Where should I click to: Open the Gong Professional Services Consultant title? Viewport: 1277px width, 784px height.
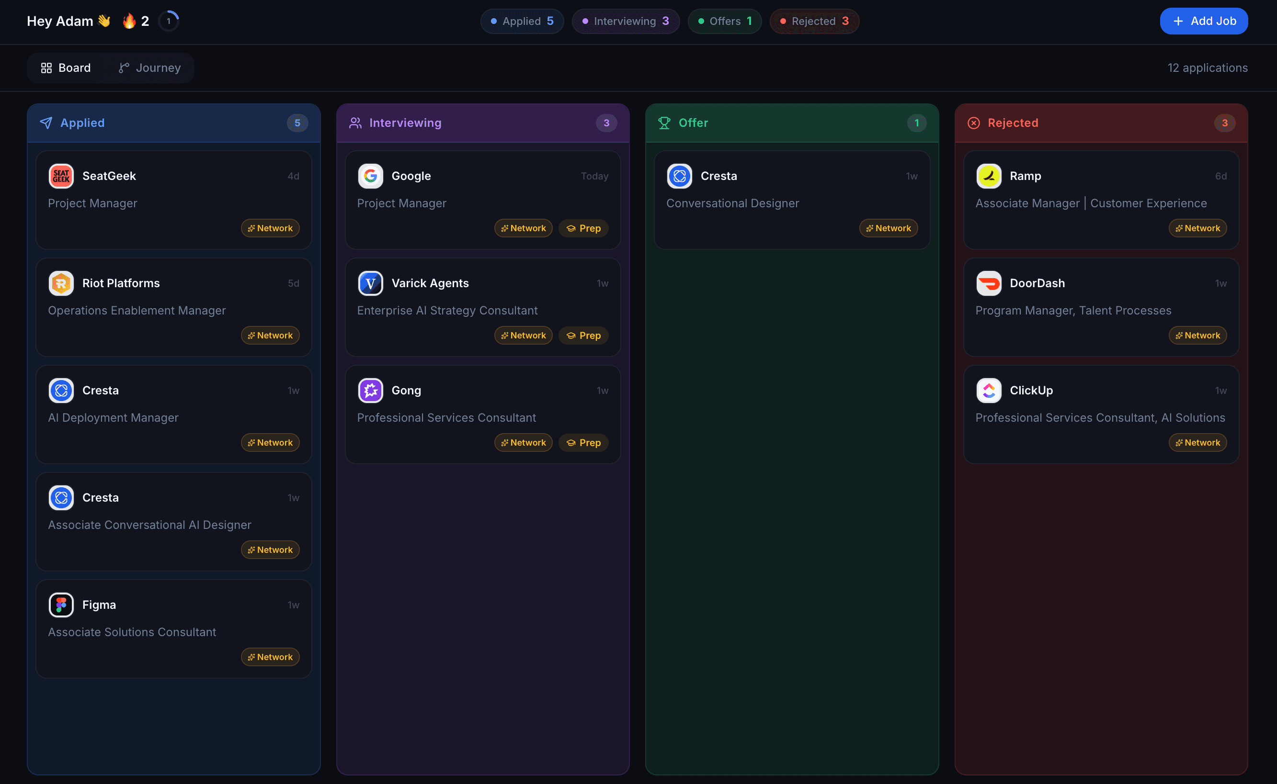click(446, 418)
